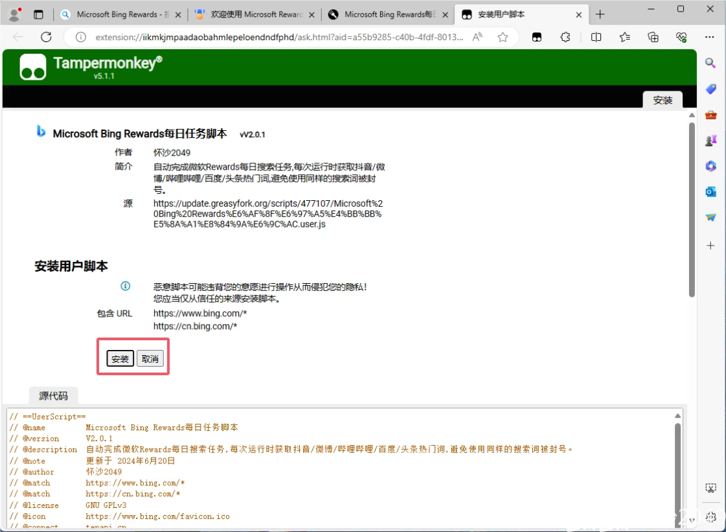Click the browser refresh button

(46, 37)
